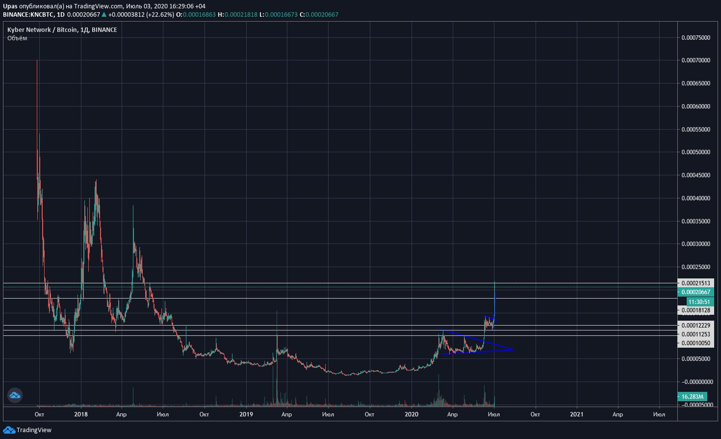The width and height of the screenshot is (721, 439).
Task: Click the 2018 label on the time axis
Action: 81,414
